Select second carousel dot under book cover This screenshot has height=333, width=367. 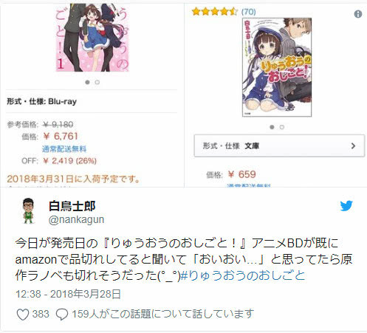coord(282,127)
